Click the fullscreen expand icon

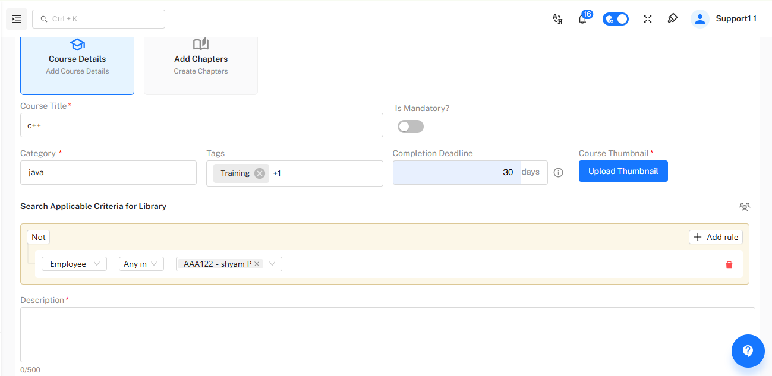648,19
